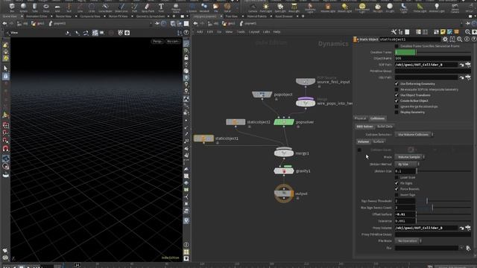Toggle Fix Signs checkbox
477x268 pixels.
pos(397,183)
